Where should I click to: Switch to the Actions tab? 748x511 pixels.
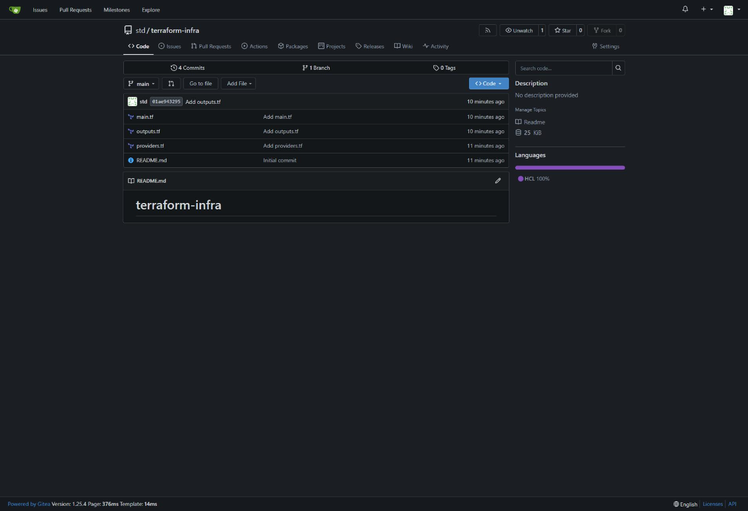[x=255, y=46]
